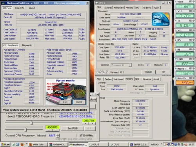This screenshot has width=196, height=147.
Task: Click the settings grid icon on Magma 1 gadget
Action: click(x=191, y=69)
